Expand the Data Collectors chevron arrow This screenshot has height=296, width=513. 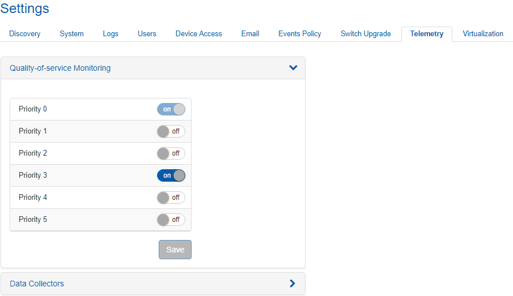pyautogui.click(x=292, y=284)
